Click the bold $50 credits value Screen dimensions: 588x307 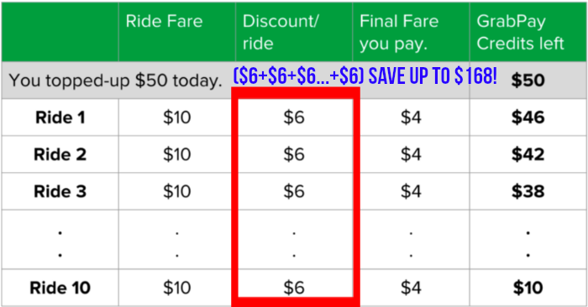pyautogui.click(x=528, y=81)
